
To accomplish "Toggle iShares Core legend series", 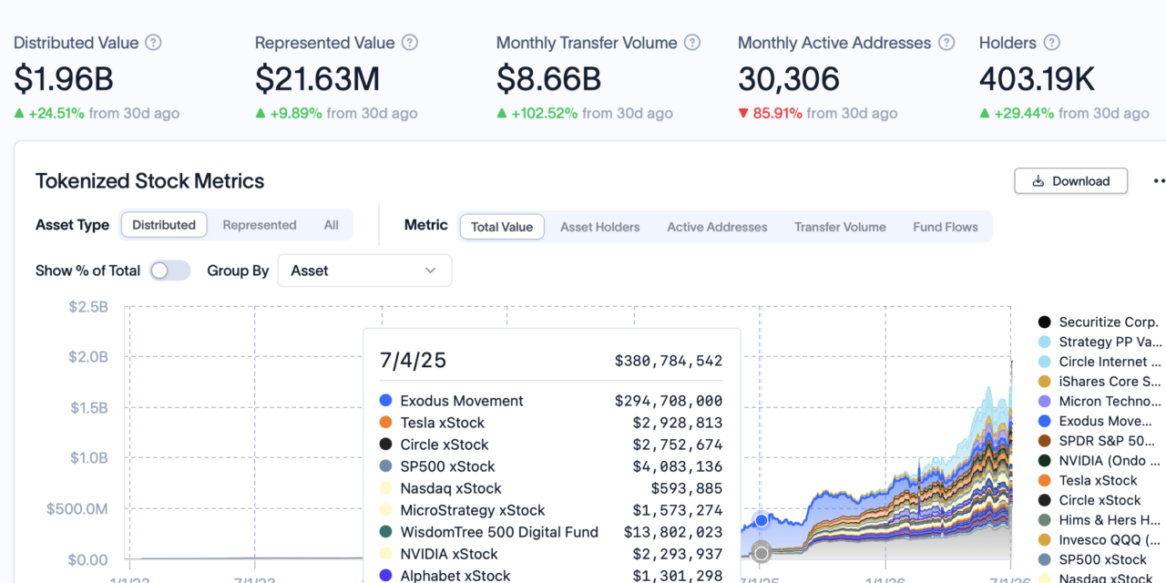I will point(1099,382).
